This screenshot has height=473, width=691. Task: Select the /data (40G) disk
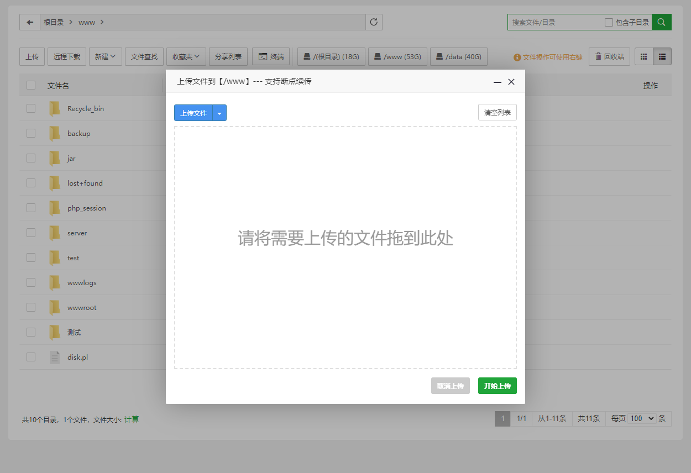pos(458,56)
